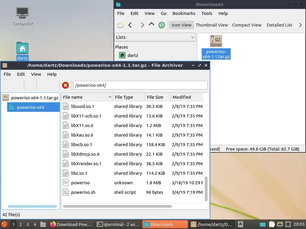Switch to Detailed List view
The height and width of the screenshot is (229, 306).
coord(279,25)
